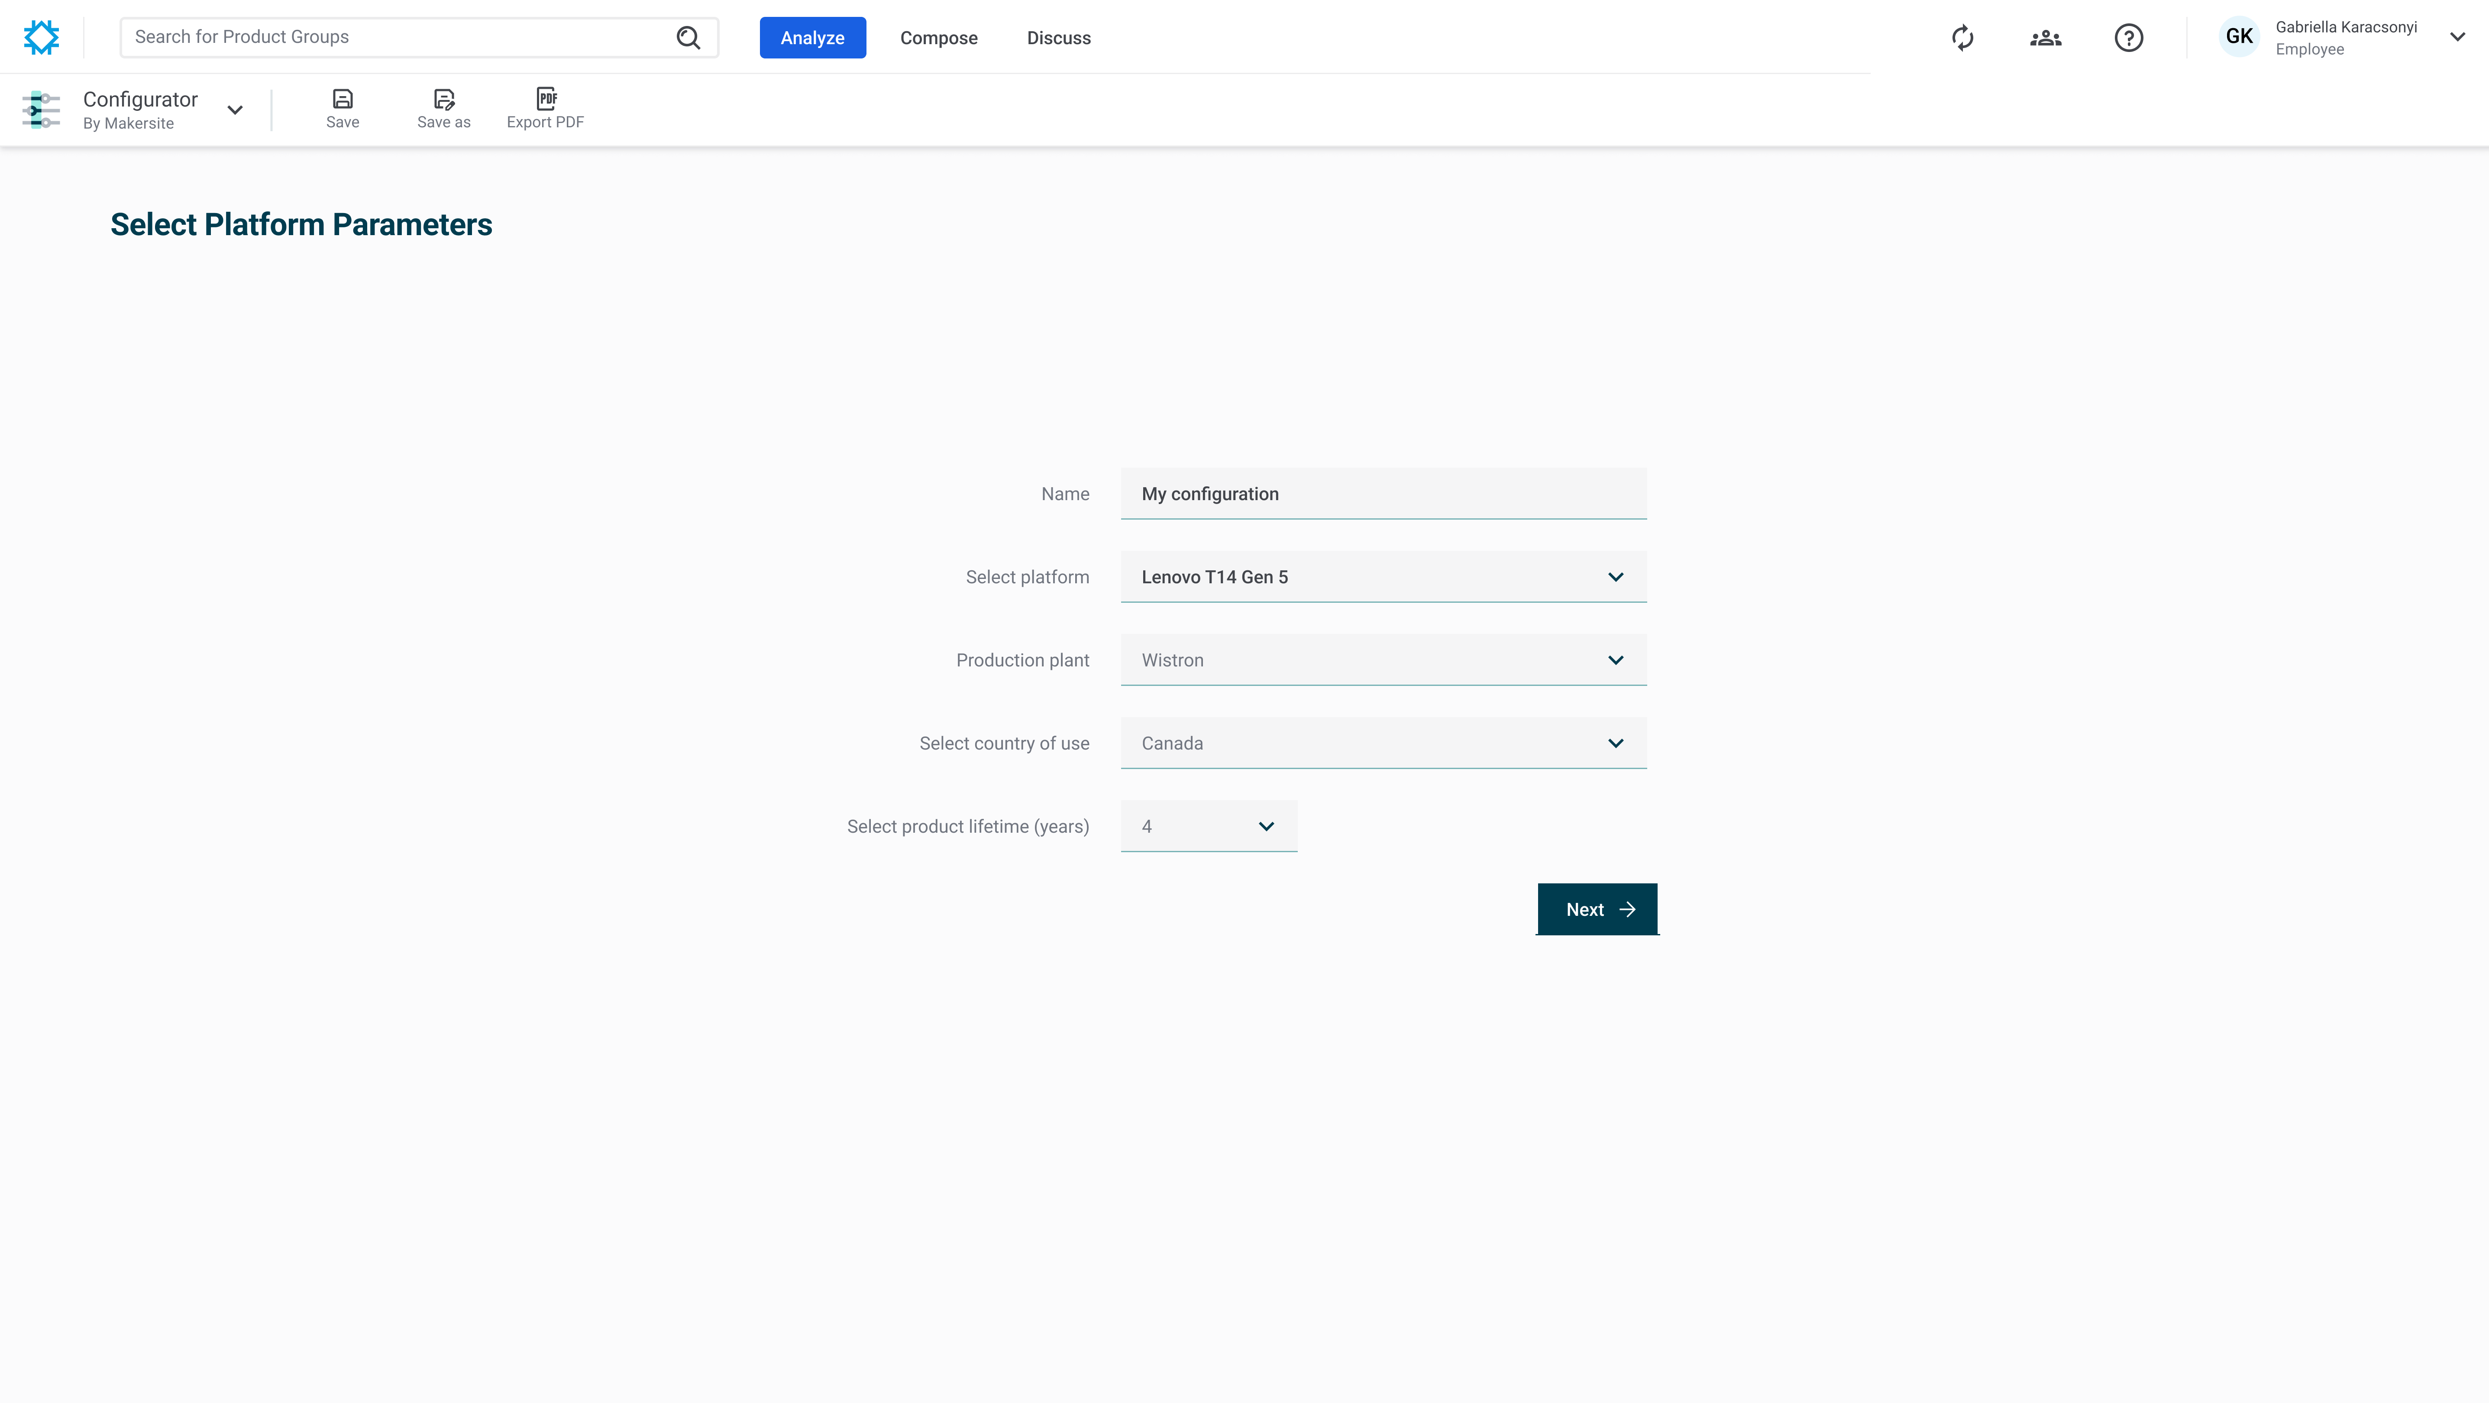2489x1403 pixels.
Task: Click the search magnifier icon
Action: (688, 38)
